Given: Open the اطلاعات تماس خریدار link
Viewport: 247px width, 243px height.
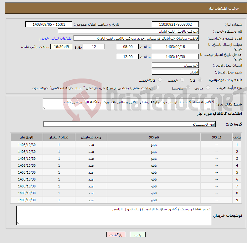Looking at the screenshot, I should (56, 38).
